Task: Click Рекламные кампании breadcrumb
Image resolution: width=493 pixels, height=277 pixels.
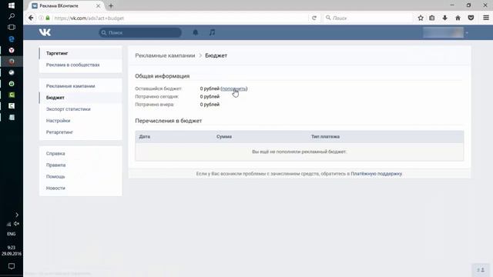Action: coord(165,55)
